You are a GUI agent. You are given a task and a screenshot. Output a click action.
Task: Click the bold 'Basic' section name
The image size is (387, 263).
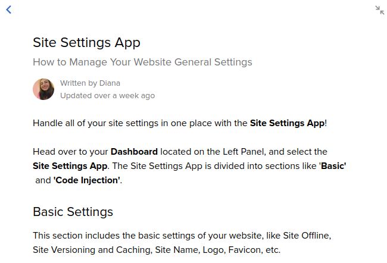click(332, 166)
